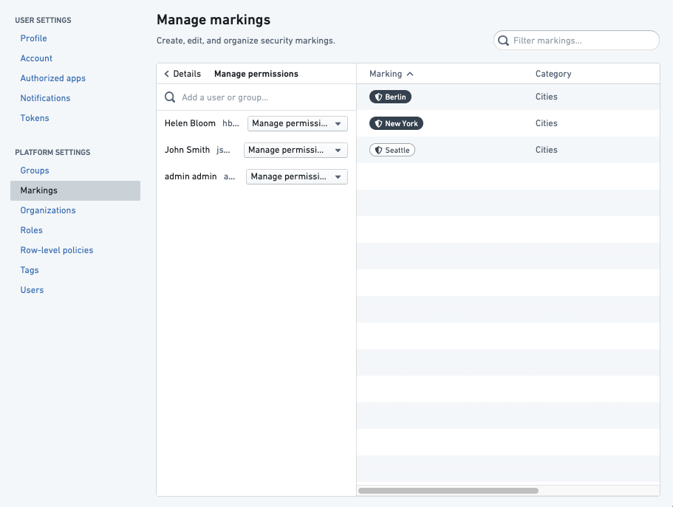Go to Roles page
This screenshot has width=673, height=507.
coord(31,230)
